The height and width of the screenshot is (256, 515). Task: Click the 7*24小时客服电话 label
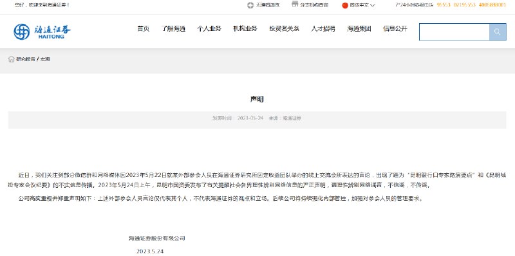tap(415, 5)
